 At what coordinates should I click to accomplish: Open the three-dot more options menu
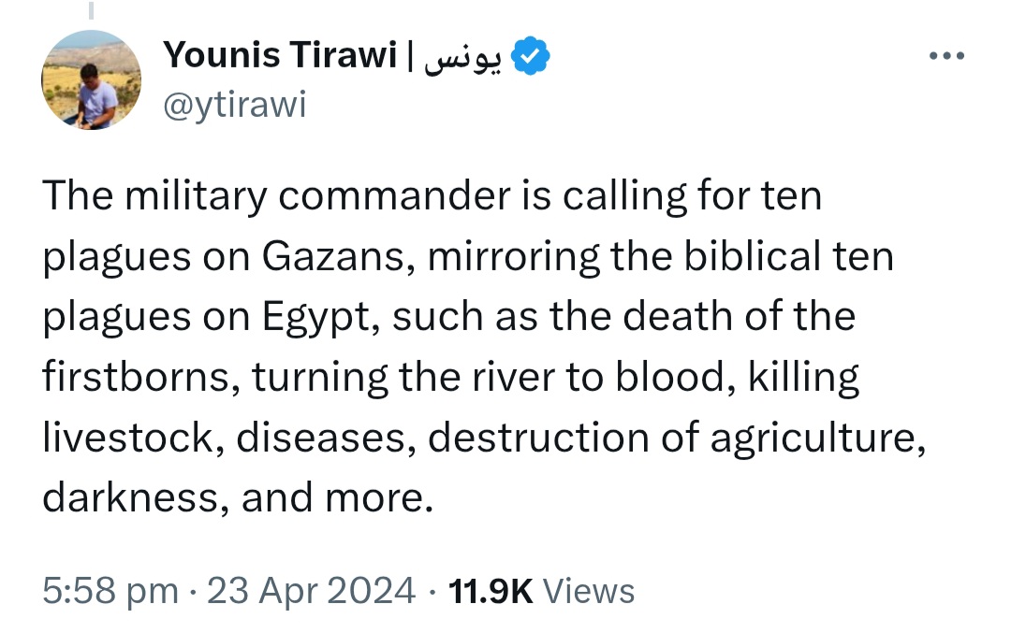click(x=946, y=56)
